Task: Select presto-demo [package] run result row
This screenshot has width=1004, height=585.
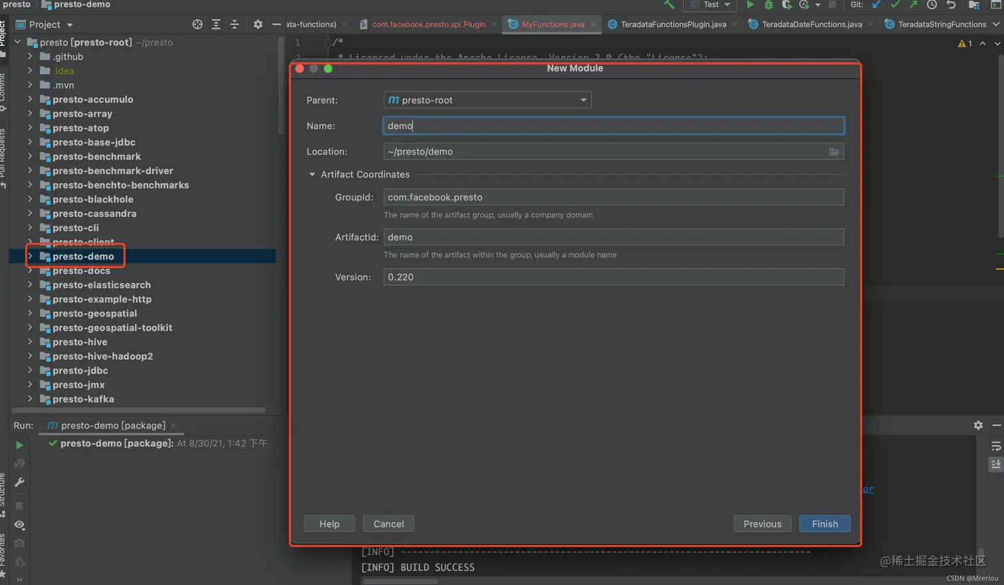Action: tap(157, 443)
